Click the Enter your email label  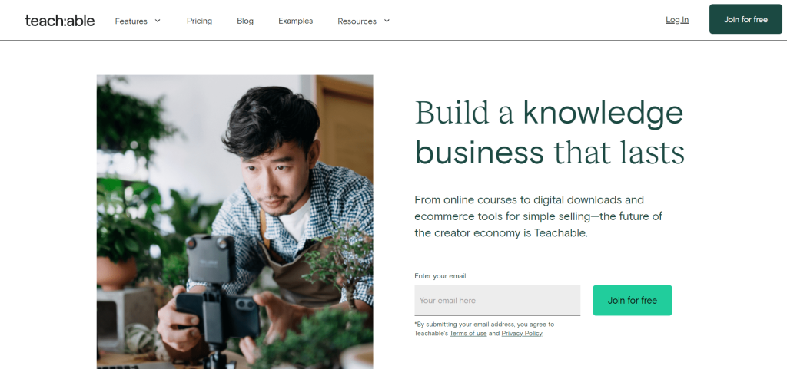pyautogui.click(x=440, y=276)
